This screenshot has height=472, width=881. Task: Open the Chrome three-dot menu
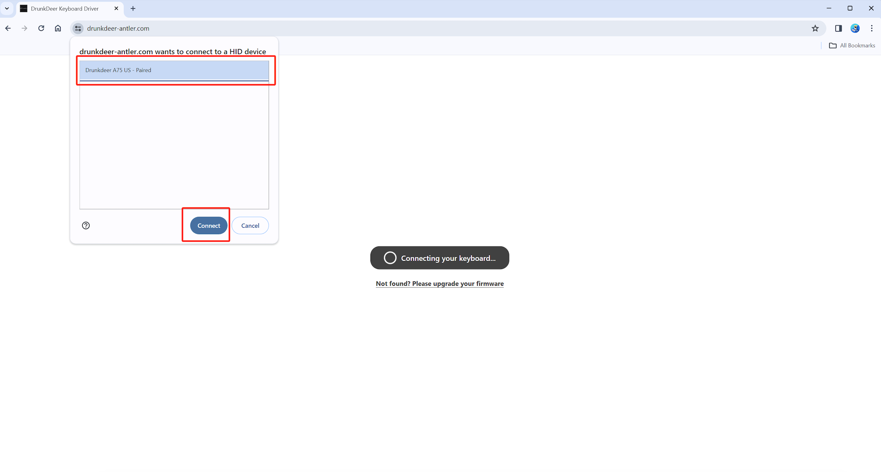point(872,28)
